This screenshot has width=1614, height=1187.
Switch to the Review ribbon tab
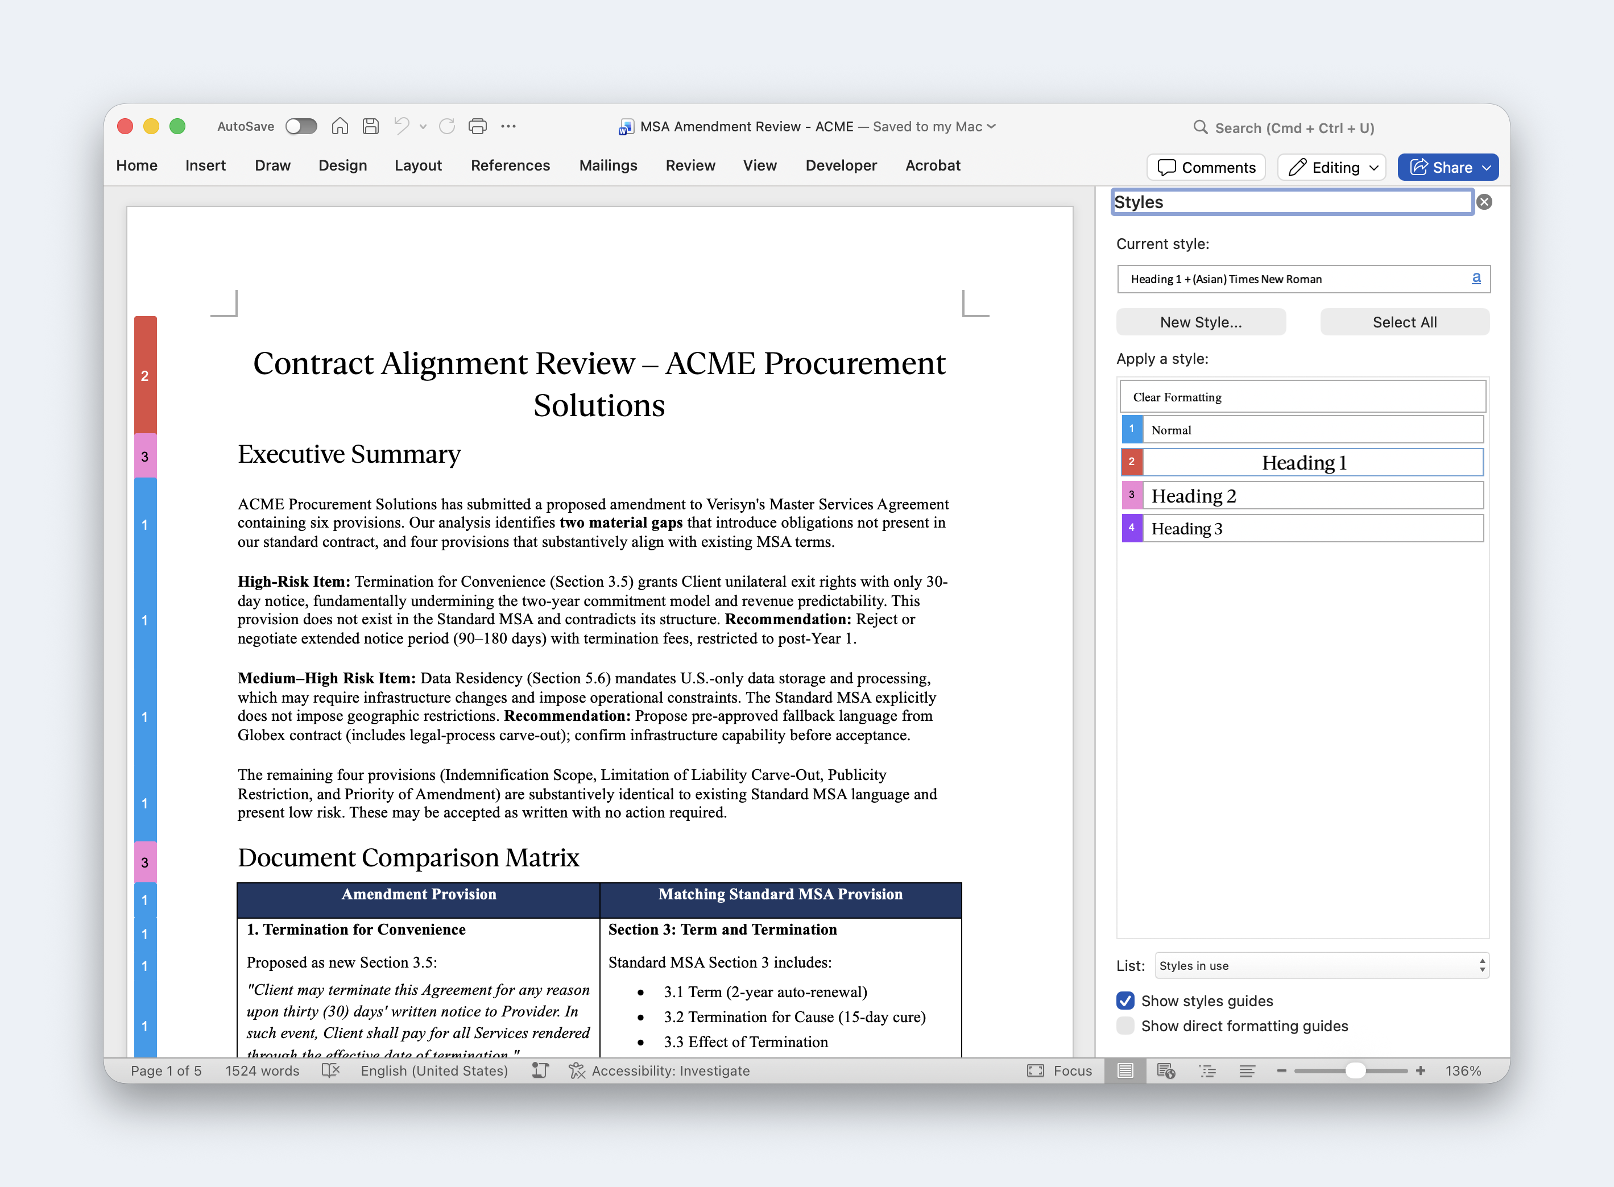click(x=690, y=165)
